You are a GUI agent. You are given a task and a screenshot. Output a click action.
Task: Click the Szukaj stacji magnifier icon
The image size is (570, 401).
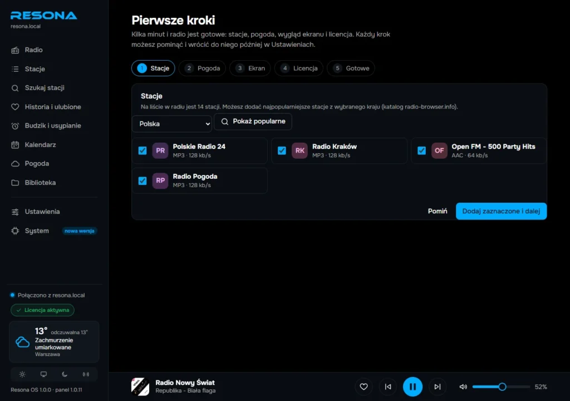15,88
